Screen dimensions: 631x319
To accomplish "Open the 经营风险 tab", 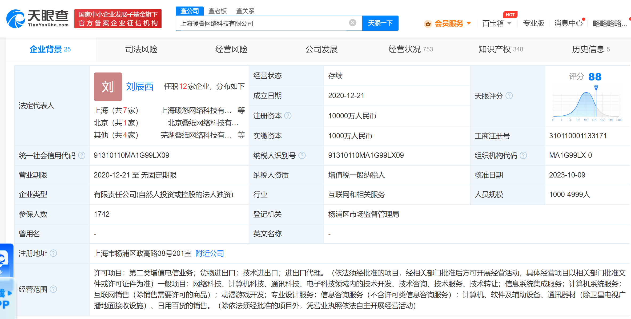I will [x=231, y=49].
